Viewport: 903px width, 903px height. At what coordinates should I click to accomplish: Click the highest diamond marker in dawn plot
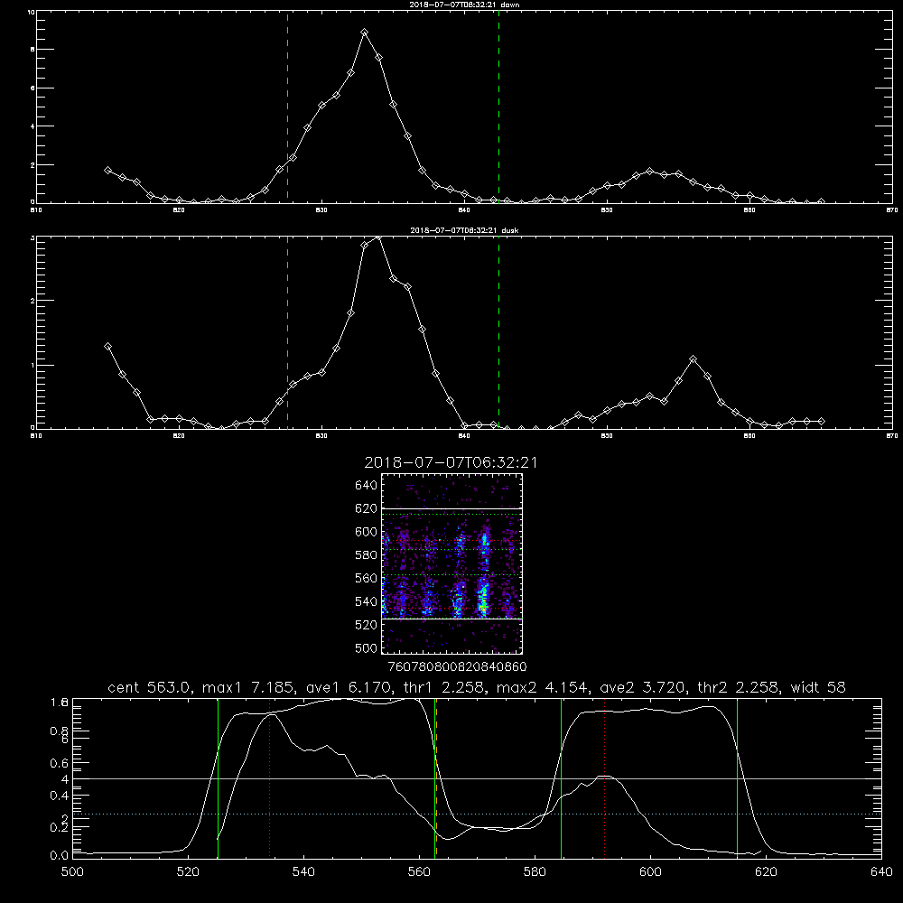click(x=364, y=33)
